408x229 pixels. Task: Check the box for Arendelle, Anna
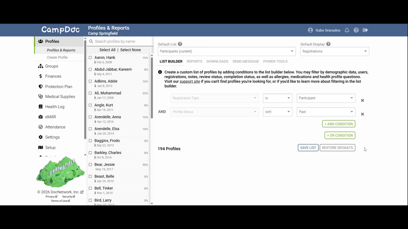coord(90,117)
